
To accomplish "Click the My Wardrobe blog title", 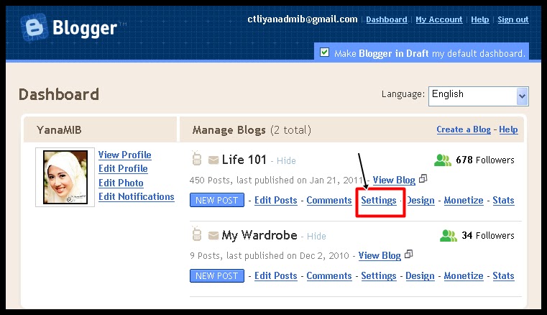I will coord(259,236).
